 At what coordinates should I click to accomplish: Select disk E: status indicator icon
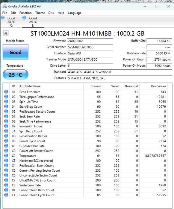coord(24,18)
